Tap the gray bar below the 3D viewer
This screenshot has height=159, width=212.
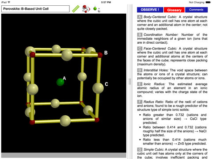coord(64,155)
